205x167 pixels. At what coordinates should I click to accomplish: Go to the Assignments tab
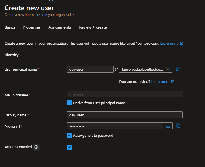tap(60, 27)
